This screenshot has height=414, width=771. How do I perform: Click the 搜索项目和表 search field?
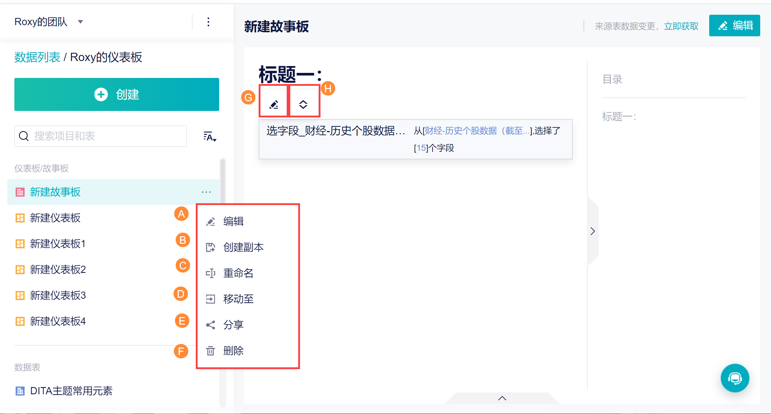tap(101, 136)
